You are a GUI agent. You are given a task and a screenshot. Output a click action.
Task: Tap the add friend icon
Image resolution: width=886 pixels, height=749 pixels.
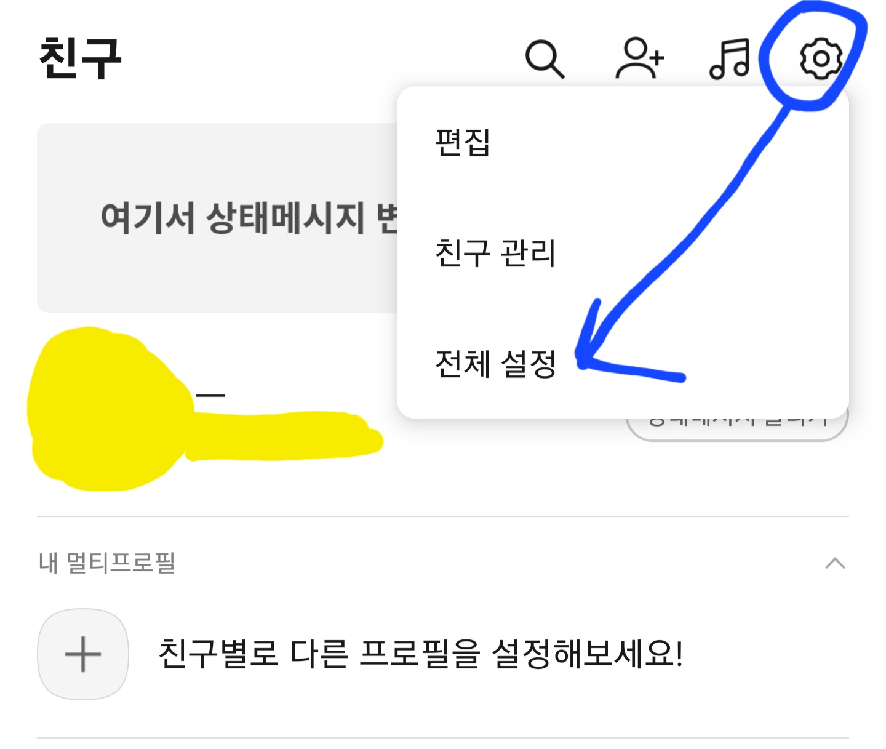tap(640, 58)
